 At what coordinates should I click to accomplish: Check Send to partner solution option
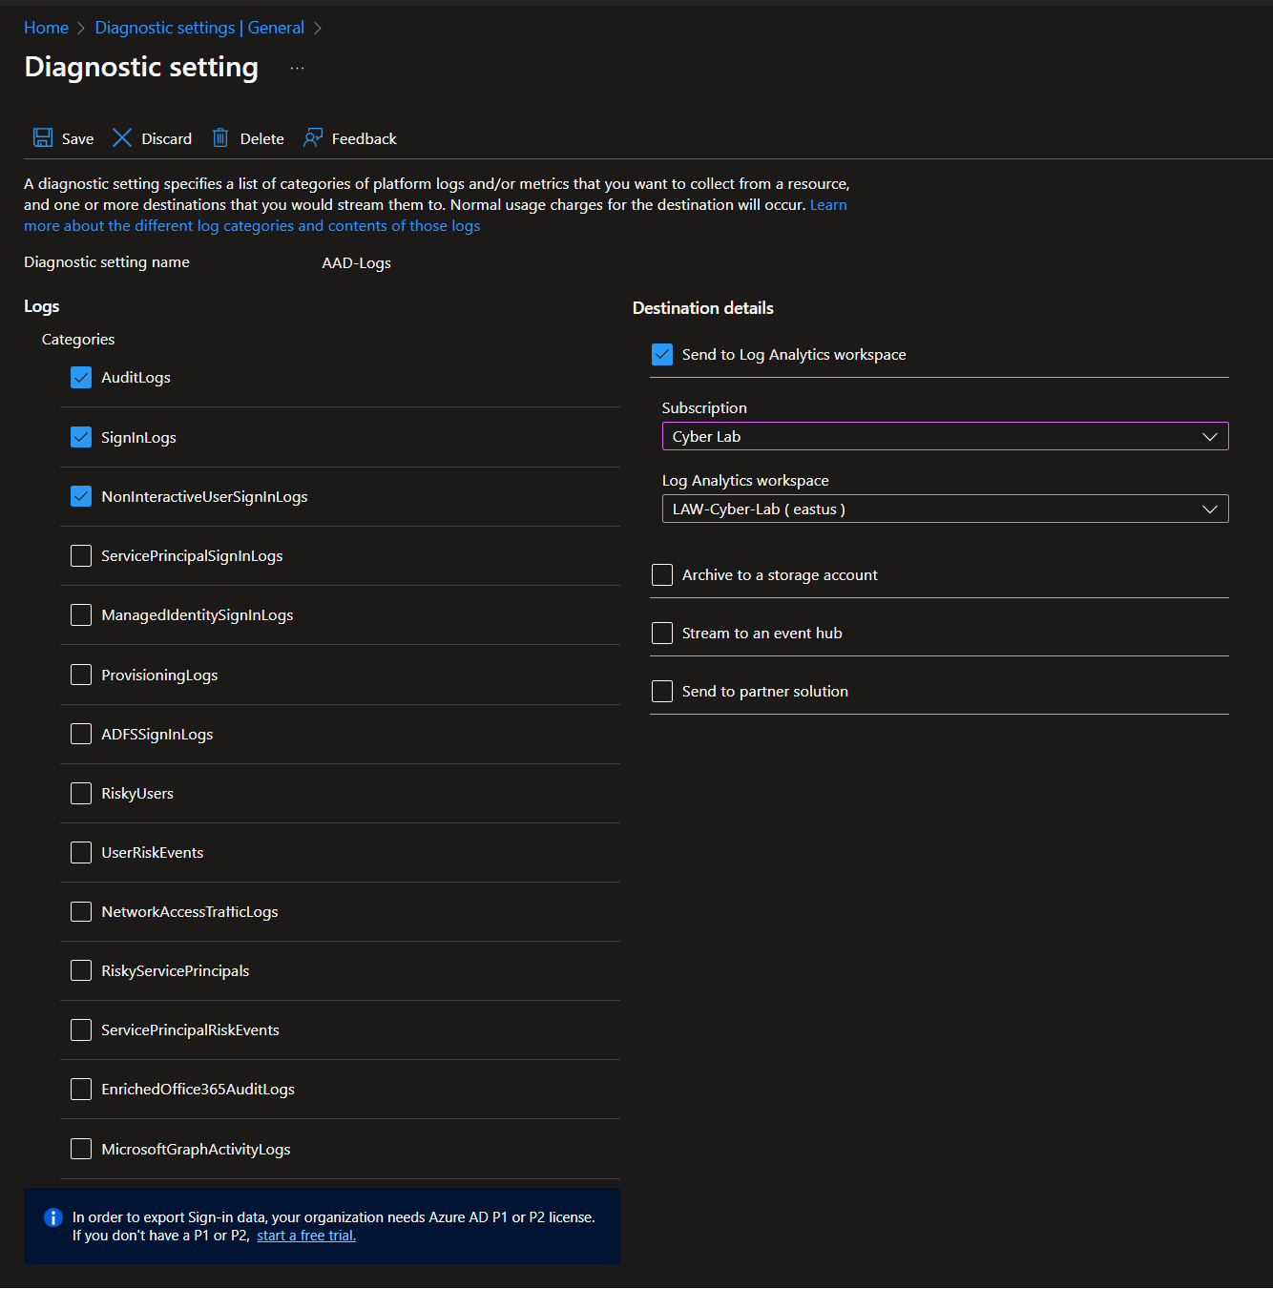[662, 691]
